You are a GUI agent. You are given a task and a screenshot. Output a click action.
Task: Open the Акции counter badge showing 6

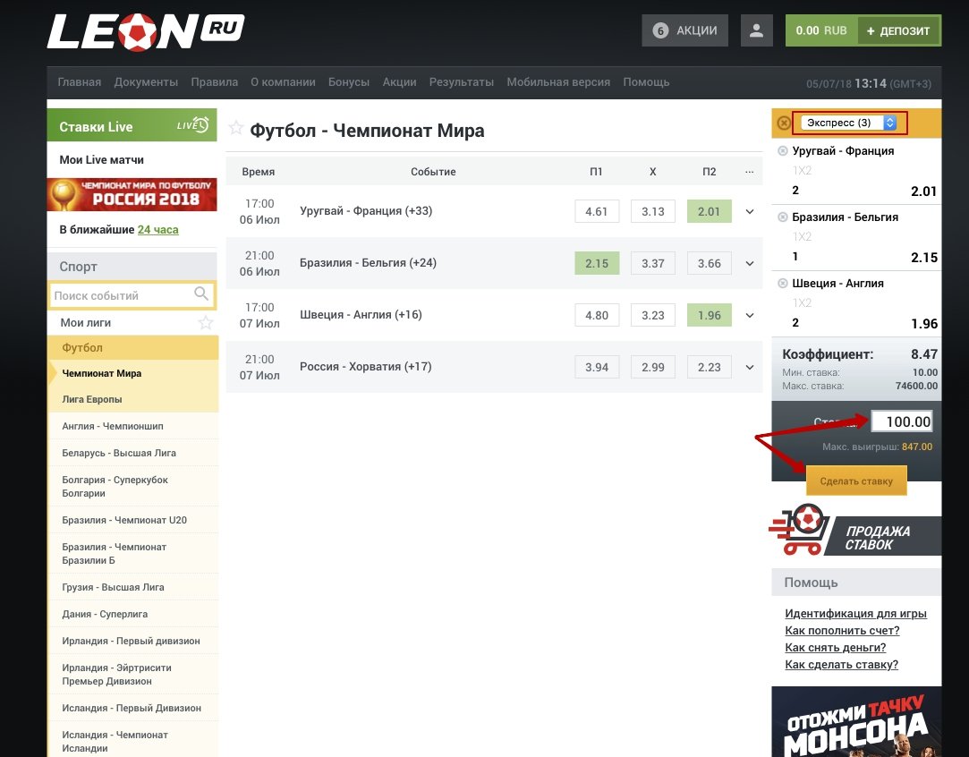(660, 31)
